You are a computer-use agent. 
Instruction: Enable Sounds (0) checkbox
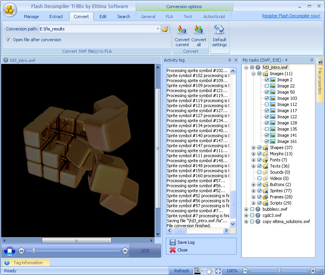[259, 172]
